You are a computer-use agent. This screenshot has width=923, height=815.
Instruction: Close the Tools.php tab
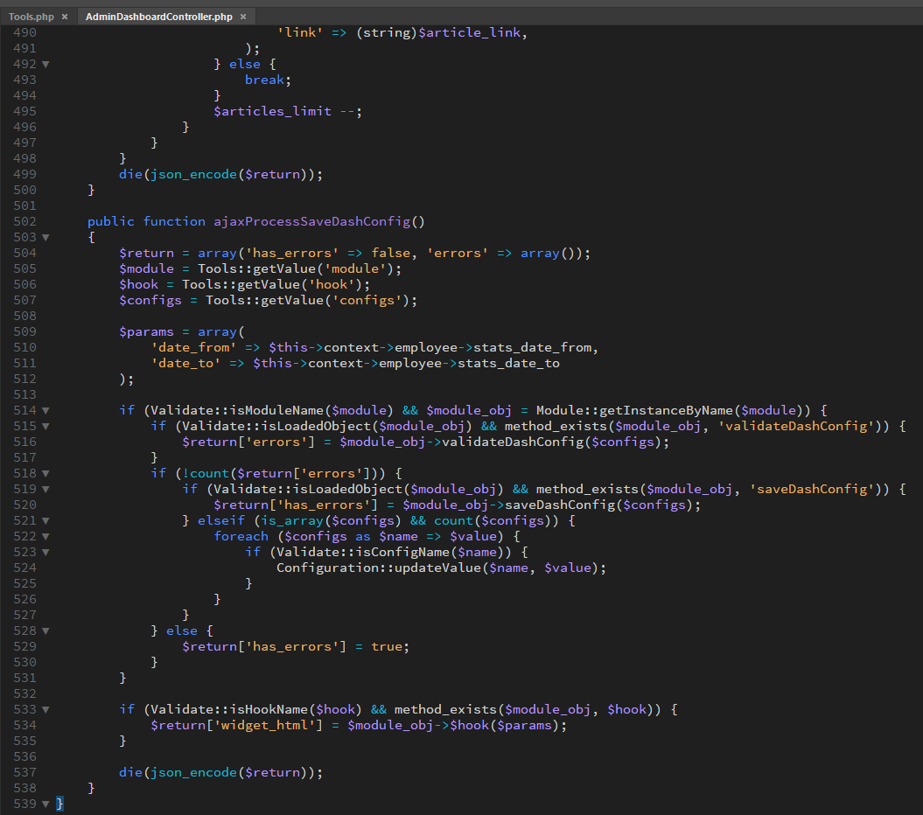(65, 17)
